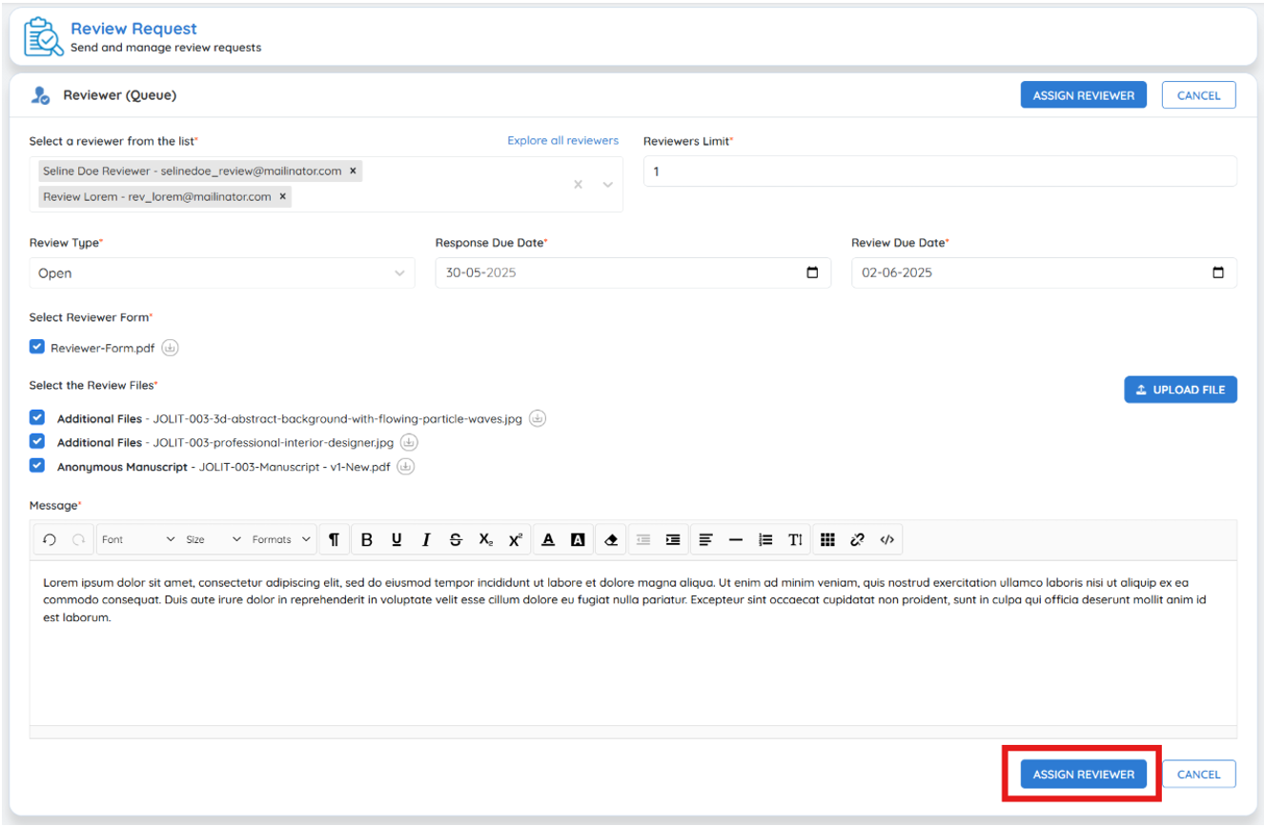Clear formatting with the eraser icon
Screen dimensions: 1264x826
pos(611,539)
